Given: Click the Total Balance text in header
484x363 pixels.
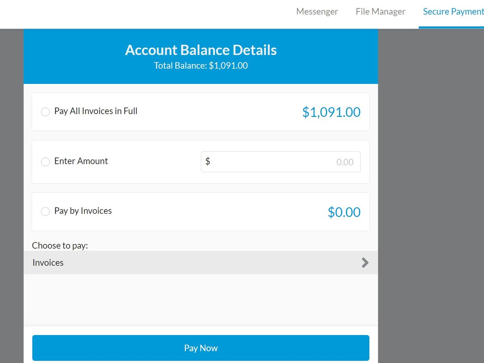Looking at the screenshot, I should (x=201, y=66).
